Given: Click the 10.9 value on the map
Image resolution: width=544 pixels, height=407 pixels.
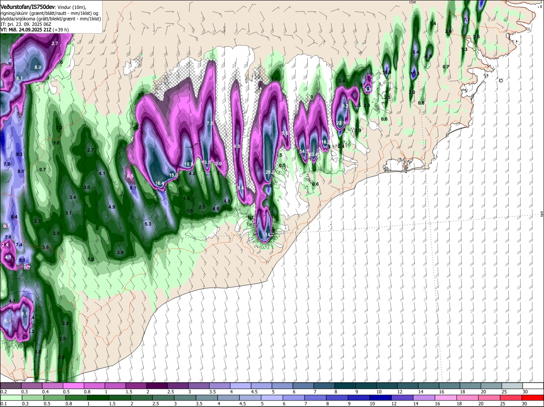Looking at the screenshot, I should pyautogui.click(x=189, y=164).
